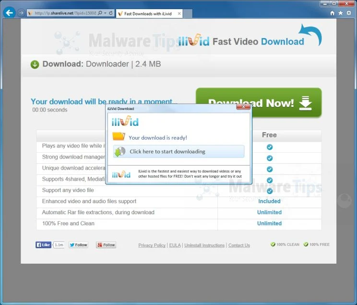Click the Google+ Follow button
Viewport: 357px width, 305px height.
click(106, 245)
